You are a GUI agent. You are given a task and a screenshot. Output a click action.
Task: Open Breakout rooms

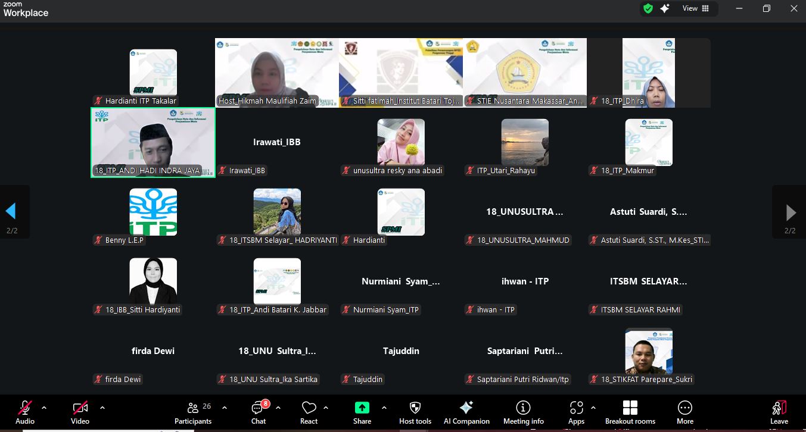[630, 412]
